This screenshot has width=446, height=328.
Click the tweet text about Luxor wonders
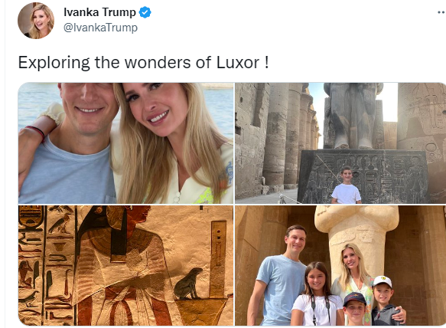point(143,62)
